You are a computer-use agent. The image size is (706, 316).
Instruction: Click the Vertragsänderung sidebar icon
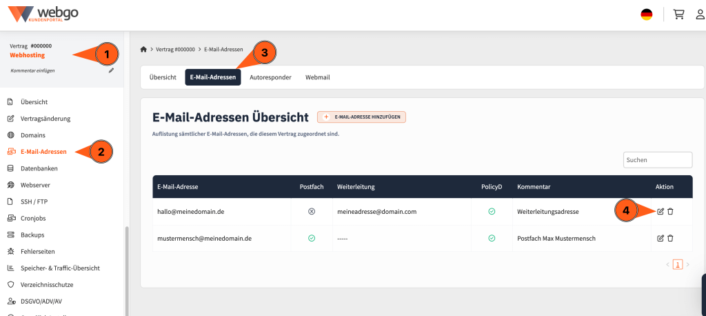coord(11,119)
